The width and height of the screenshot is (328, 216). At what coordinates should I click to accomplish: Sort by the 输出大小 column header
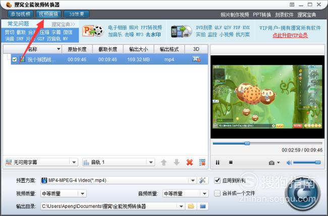[x=138, y=49]
